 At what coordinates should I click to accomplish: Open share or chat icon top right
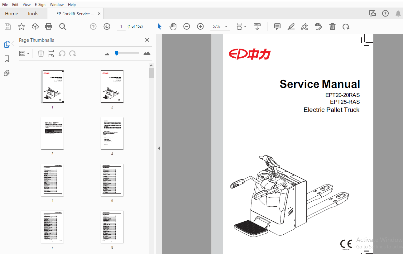(372, 13)
